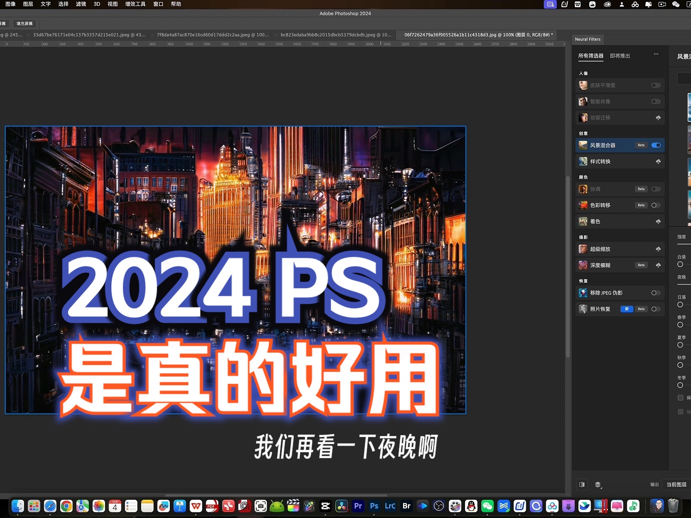Open Lightroom Classic from the Dock
Image resolution: width=691 pixels, height=518 pixels.
(390, 506)
